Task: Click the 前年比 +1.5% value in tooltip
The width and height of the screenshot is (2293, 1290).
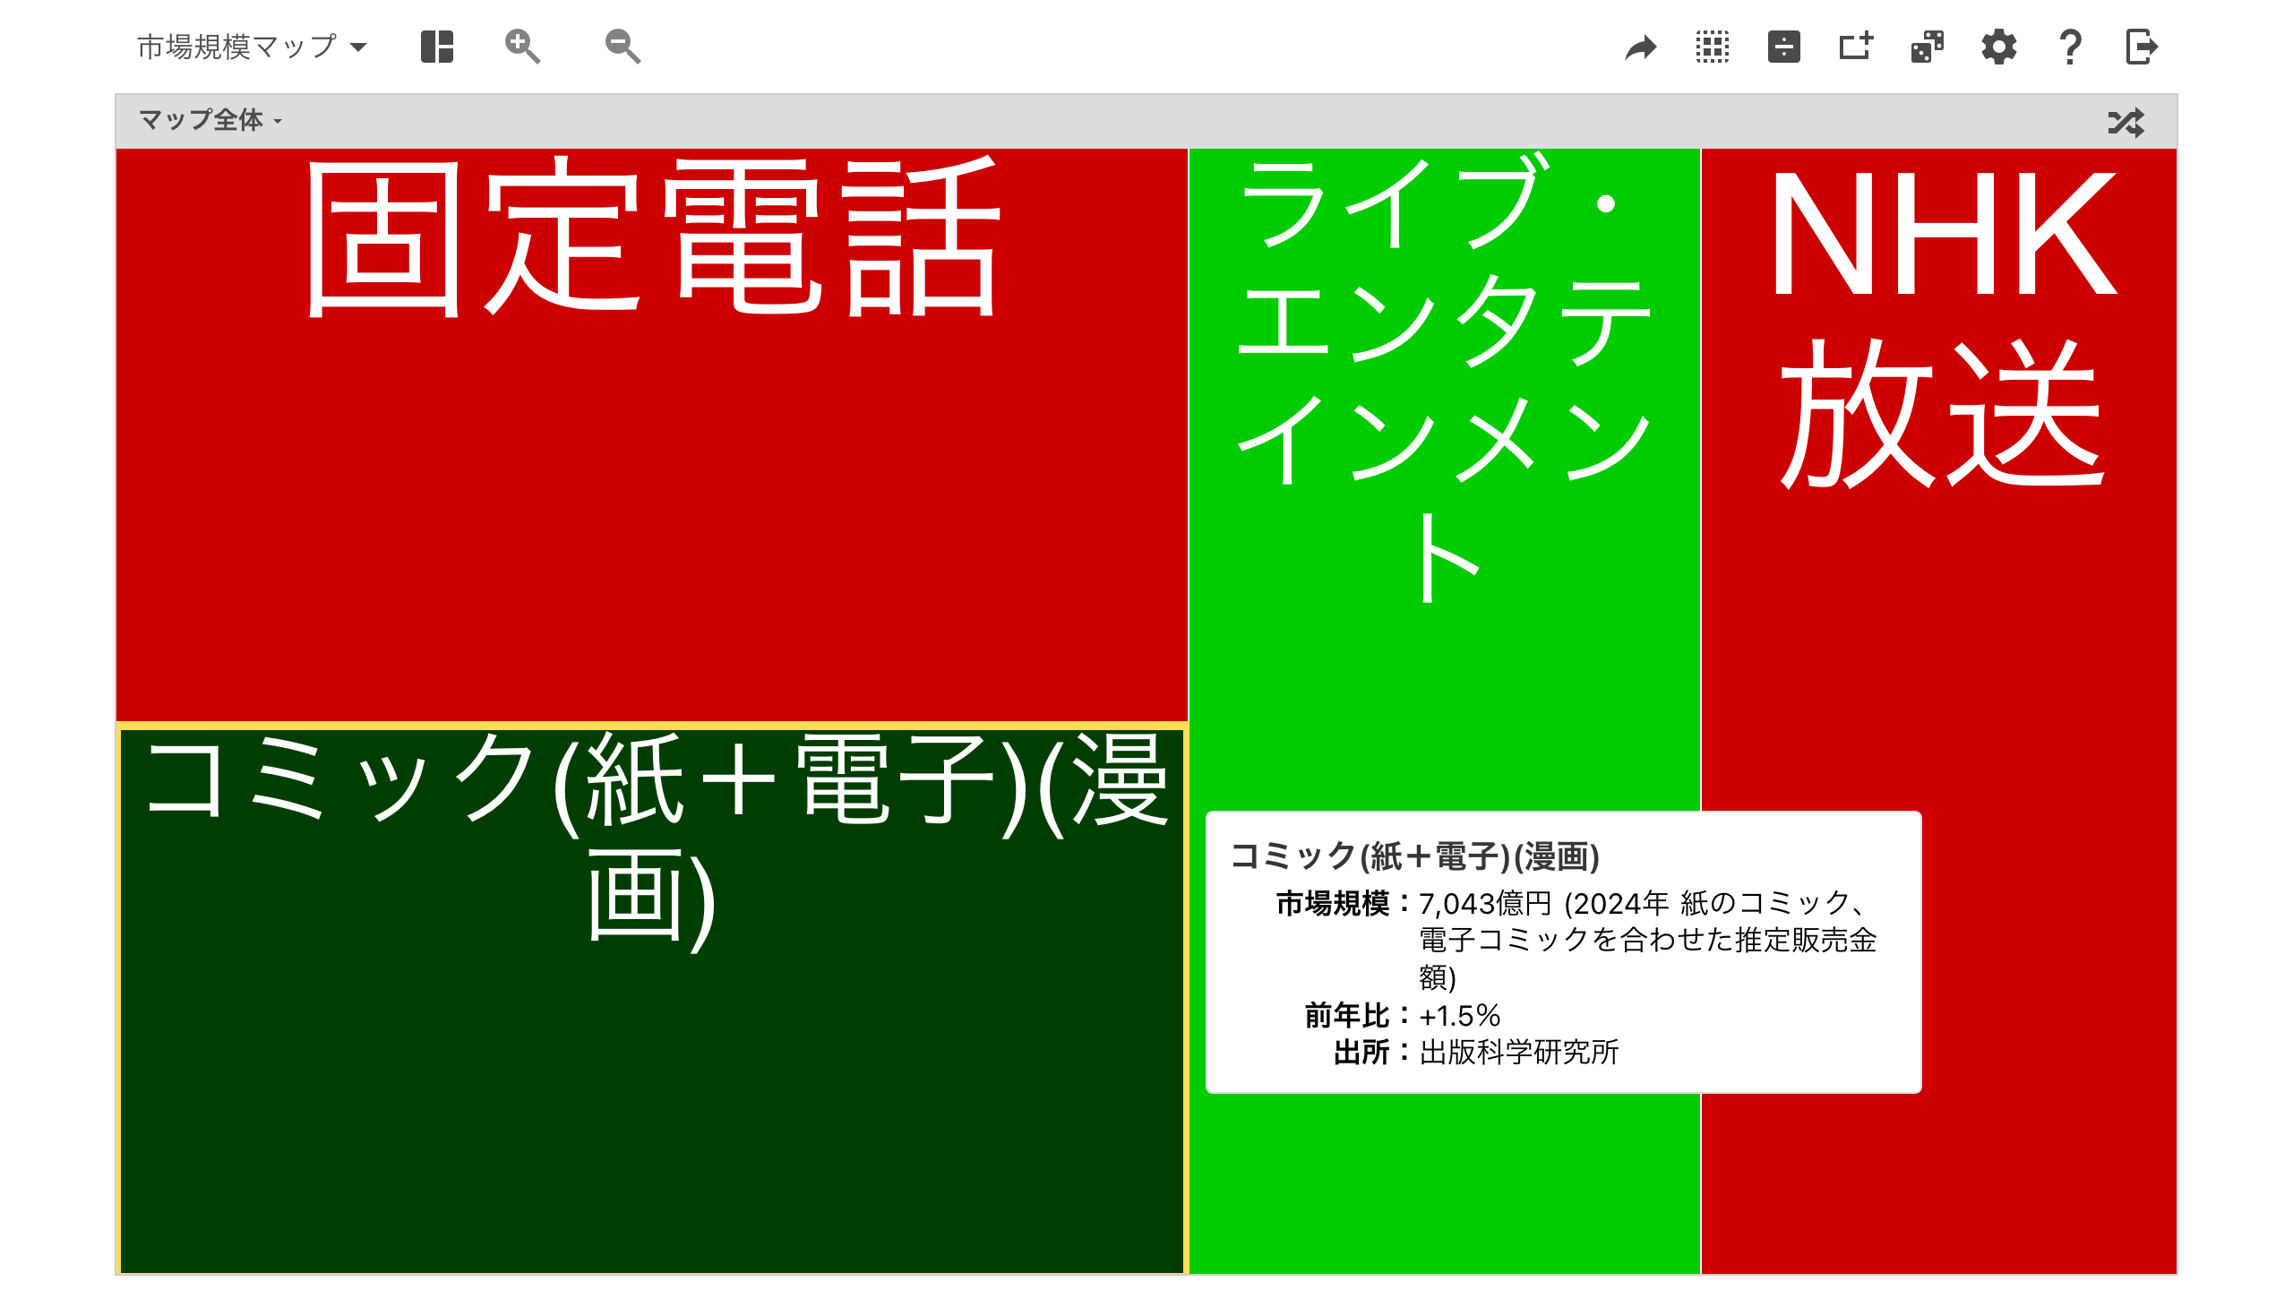Action: click(x=1460, y=1016)
